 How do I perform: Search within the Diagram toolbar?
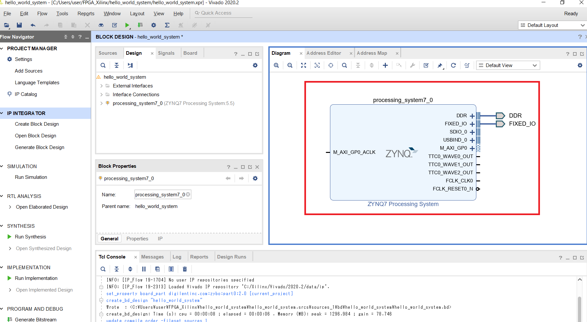345,65
